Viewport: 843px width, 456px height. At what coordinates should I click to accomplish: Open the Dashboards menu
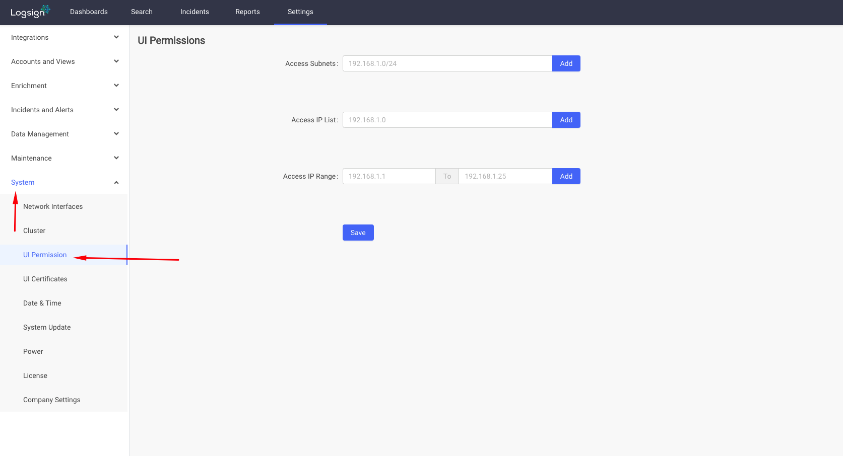click(89, 12)
